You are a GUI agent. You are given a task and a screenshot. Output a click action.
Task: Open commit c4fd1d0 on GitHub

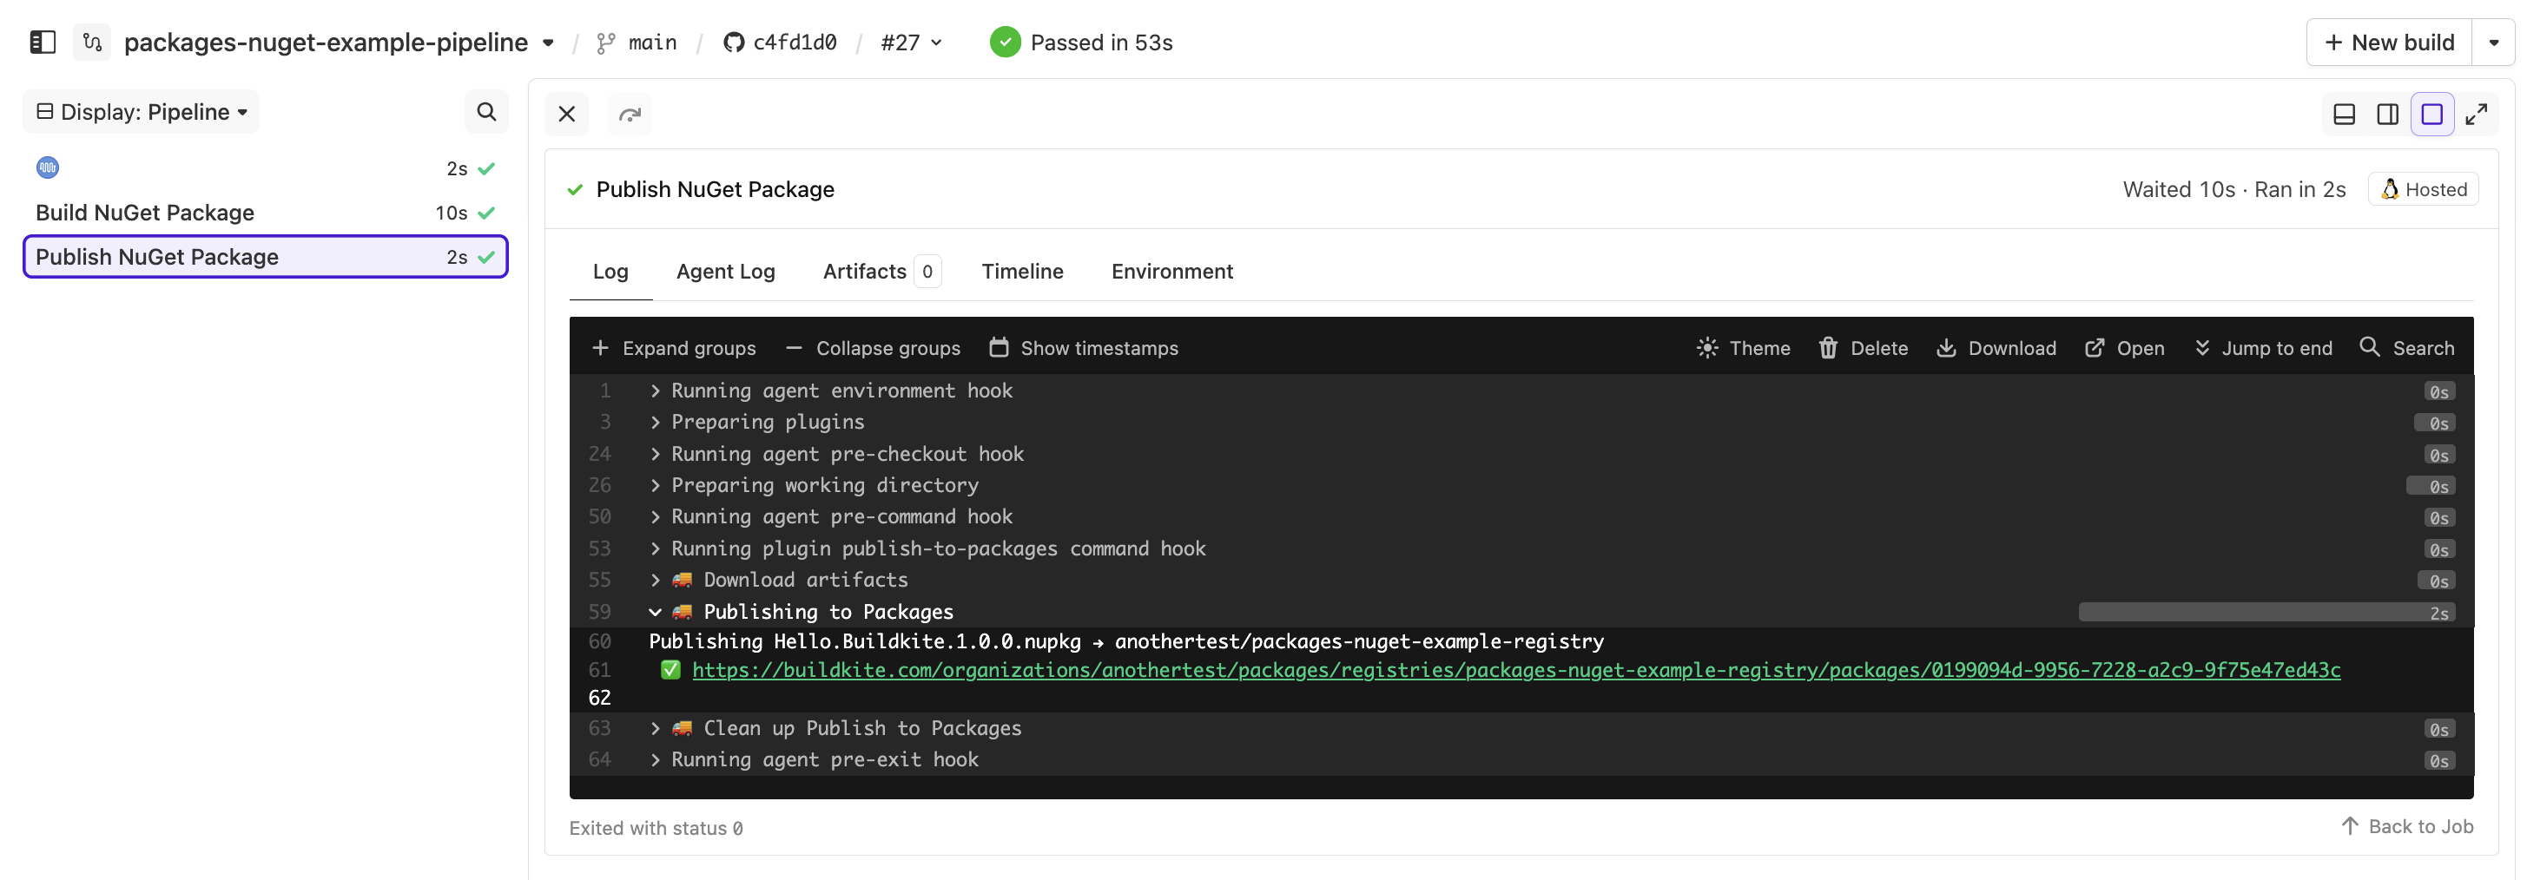[781, 43]
